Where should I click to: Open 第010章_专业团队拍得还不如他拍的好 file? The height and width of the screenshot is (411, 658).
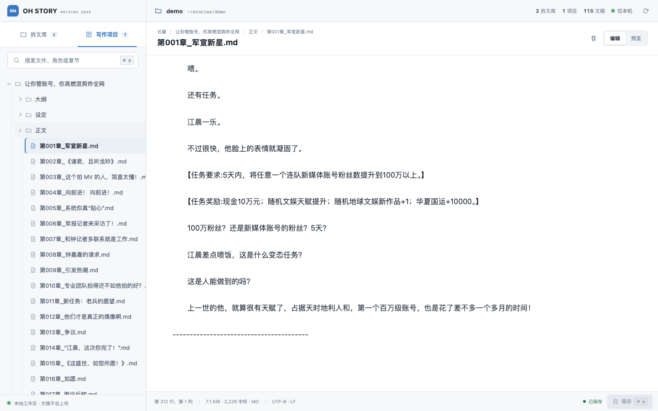tap(85, 285)
